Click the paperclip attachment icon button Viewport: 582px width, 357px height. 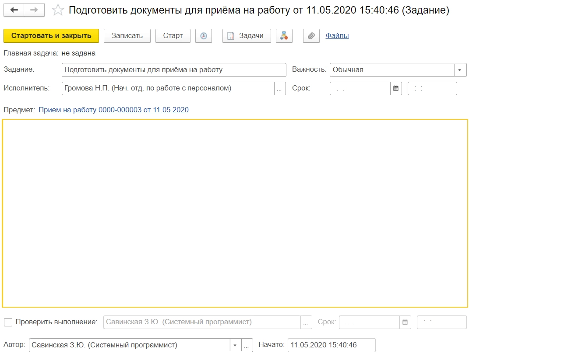tap(311, 36)
